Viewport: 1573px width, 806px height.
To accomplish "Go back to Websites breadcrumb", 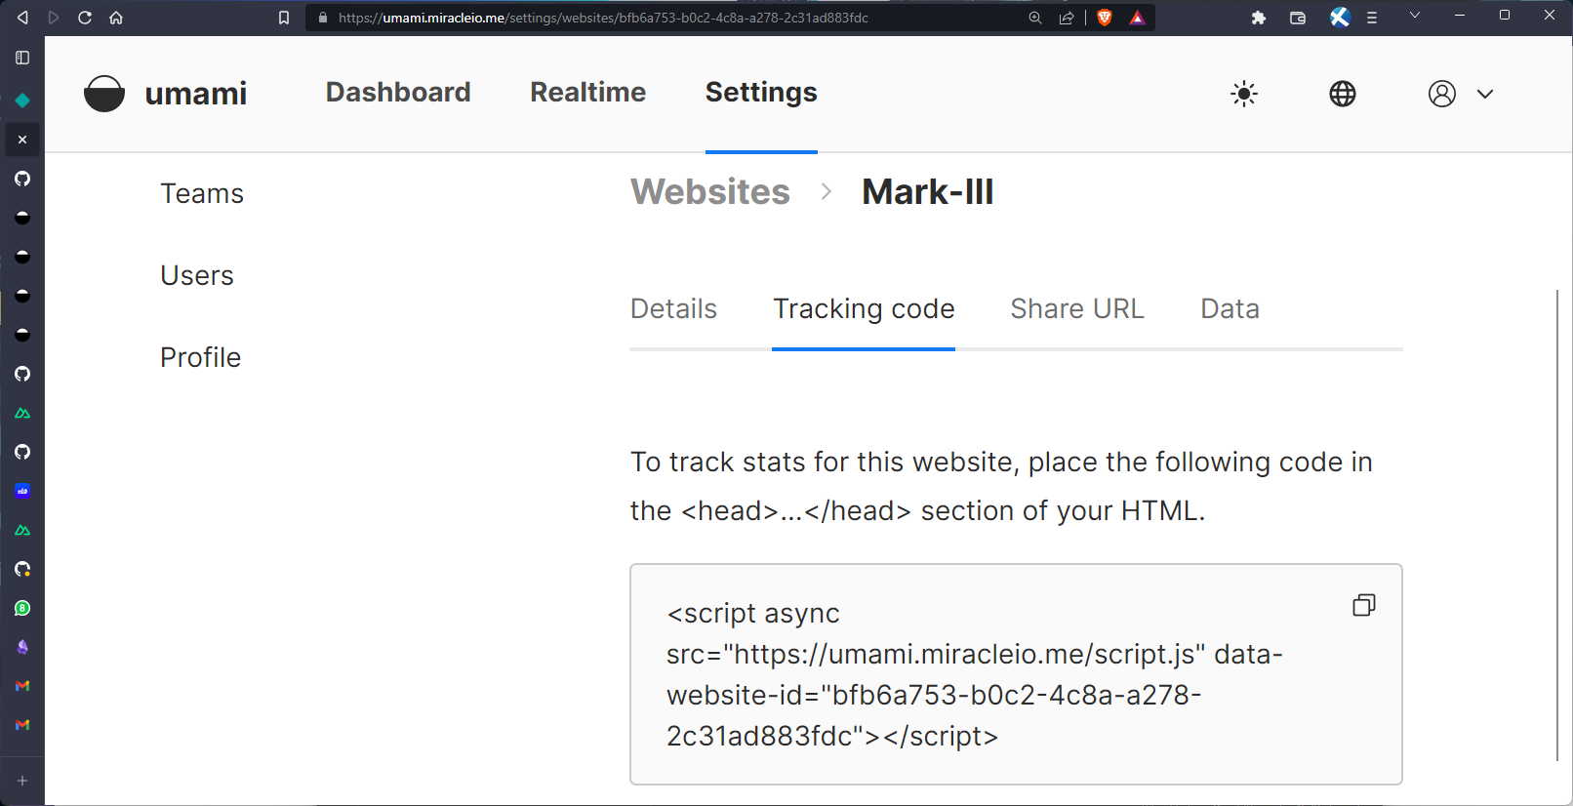I will click(710, 191).
